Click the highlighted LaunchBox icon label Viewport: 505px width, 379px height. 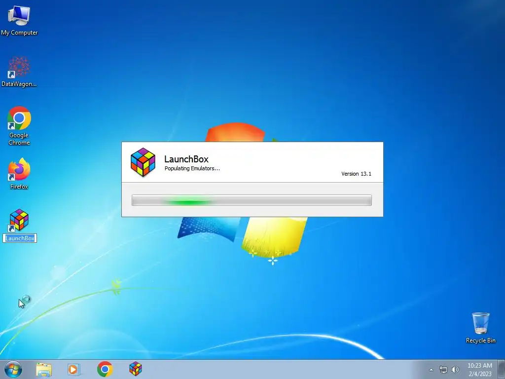[x=20, y=238]
